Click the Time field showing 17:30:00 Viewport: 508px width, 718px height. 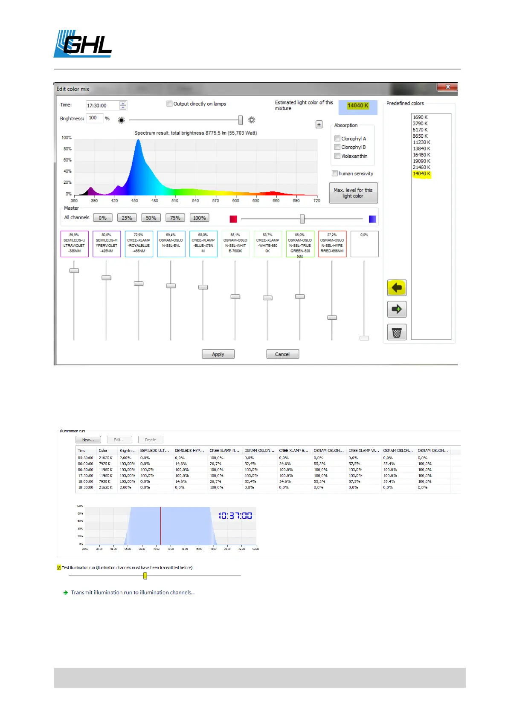point(102,106)
